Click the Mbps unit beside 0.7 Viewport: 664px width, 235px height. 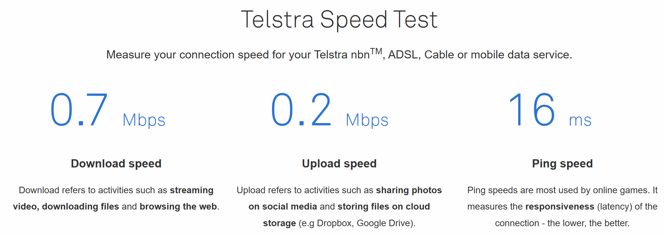pyautogui.click(x=144, y=120)
